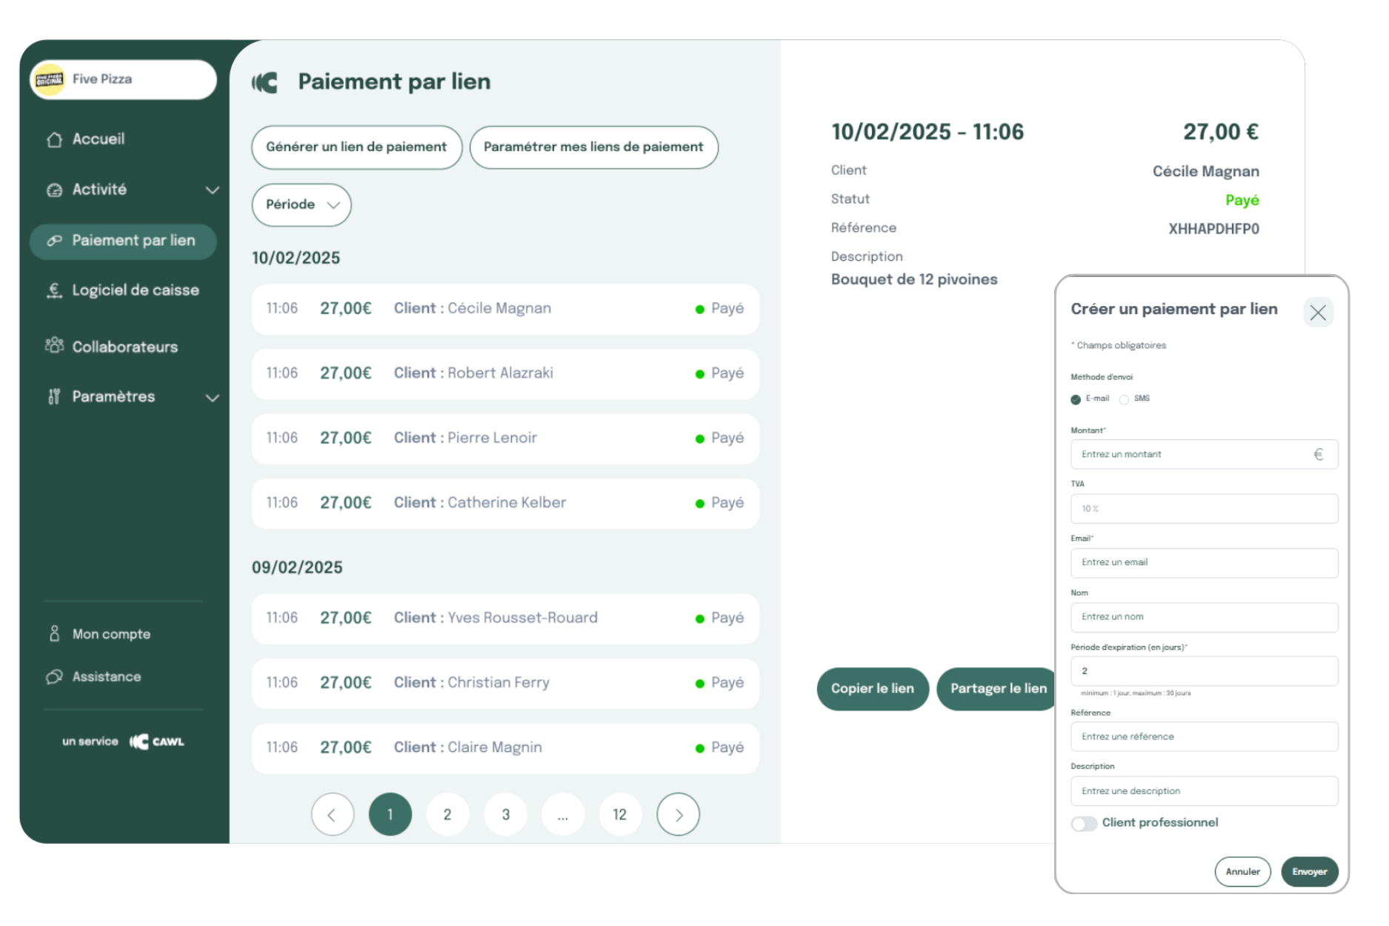Screen dimensions: 1389x926
Task: Click the Annuler button
Action: point(1242,872)
